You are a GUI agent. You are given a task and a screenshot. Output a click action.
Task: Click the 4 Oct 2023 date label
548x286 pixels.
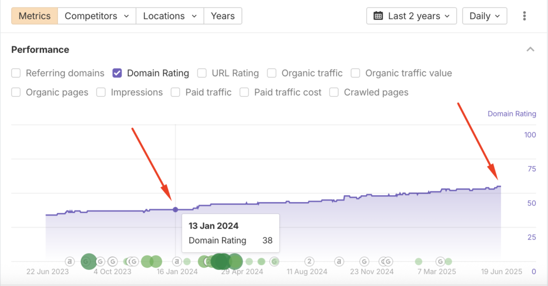[112, 272]
